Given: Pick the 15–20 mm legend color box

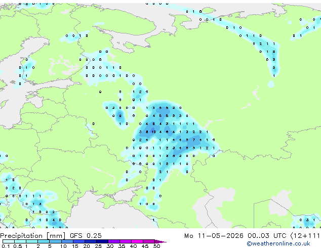Looking at the screenshot, I should point(79,241).
